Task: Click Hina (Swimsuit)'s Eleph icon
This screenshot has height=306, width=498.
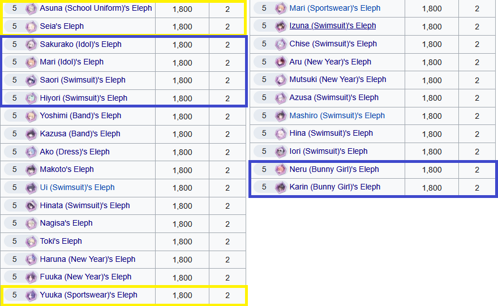Action: pyautogui.click(x=281, y=133)
